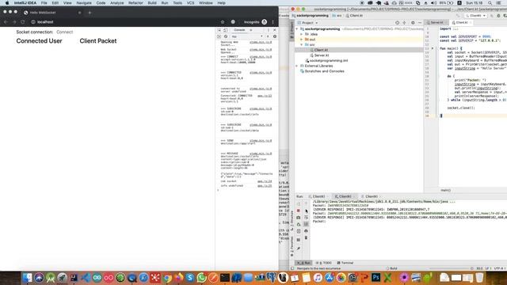Click the Incognito profile badge
507x285 pixels.
(255, 22)
